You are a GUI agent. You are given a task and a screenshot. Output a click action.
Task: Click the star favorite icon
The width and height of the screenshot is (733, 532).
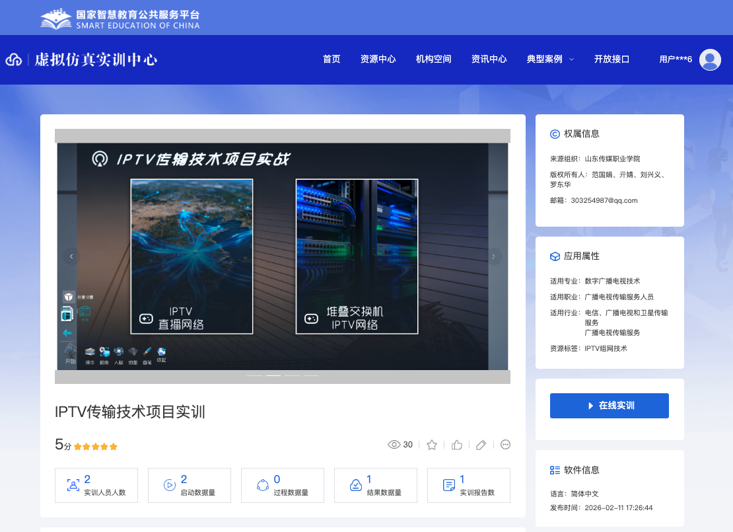(x=432, y=445)
